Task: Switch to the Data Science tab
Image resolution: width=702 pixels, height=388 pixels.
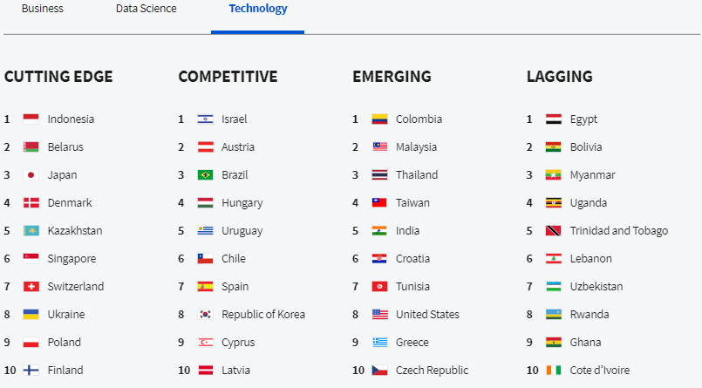Action: [146, 9]
